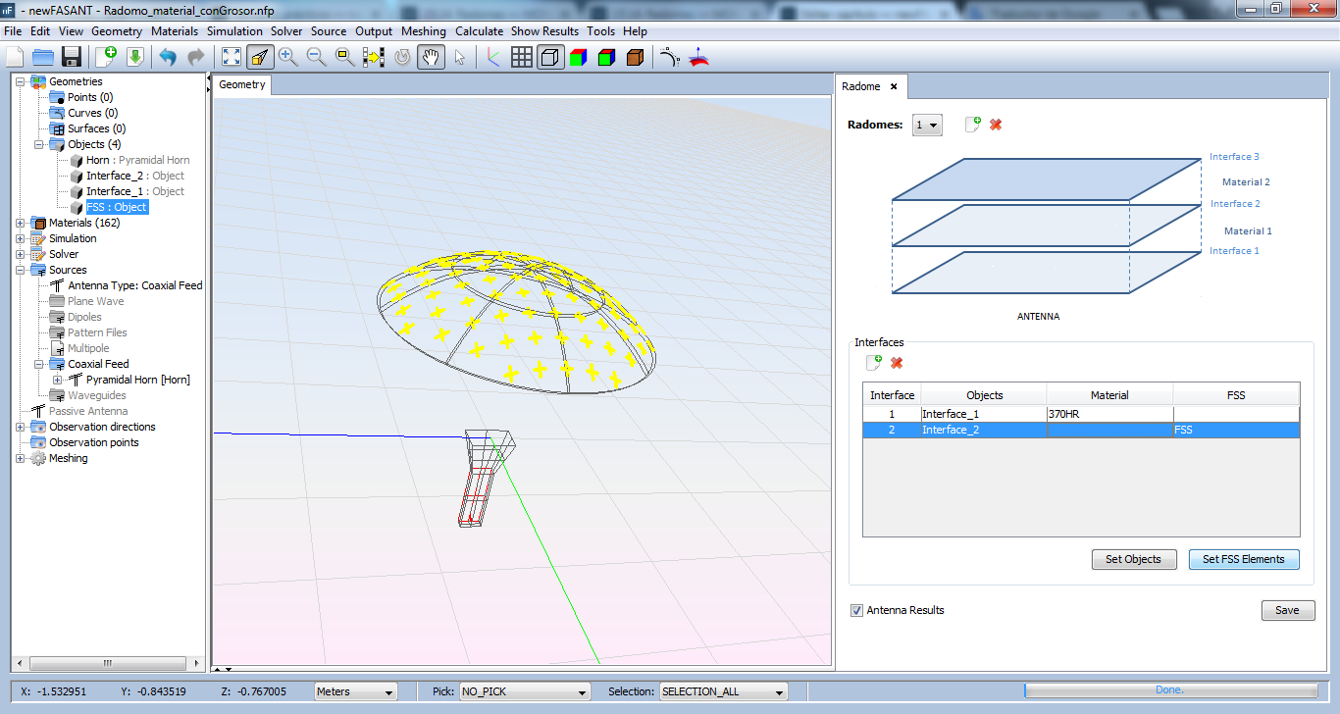This screenshot has width=1340, height=714.
Task: Open the Meters units dropdown
Action: (x=355, y=691)
